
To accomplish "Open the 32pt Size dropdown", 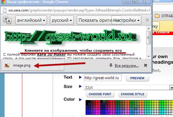I will [x=128, y=87].
